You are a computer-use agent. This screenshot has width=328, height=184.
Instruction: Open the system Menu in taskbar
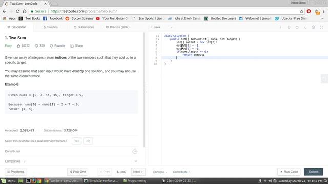[8, 181]
